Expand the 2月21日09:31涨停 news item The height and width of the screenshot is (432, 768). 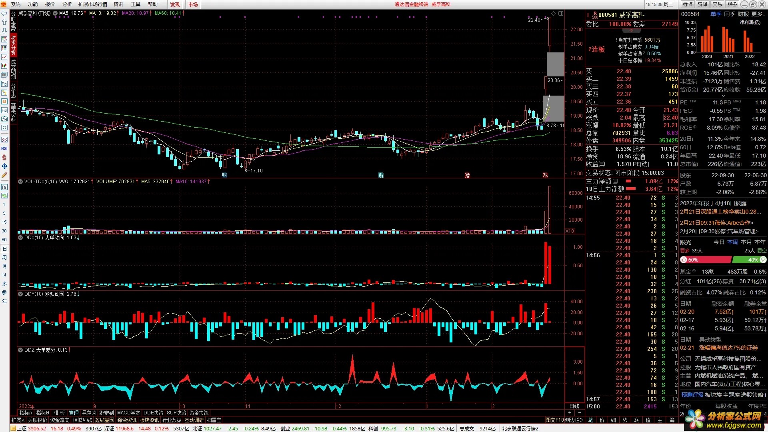click(716, 223)
